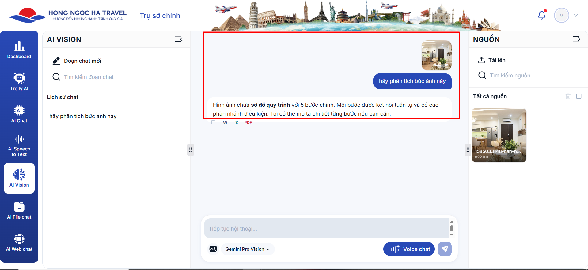Viewport: 588px width, 270px height.
Task: Delete selected sources with trash icon
Action: [568, 96]
